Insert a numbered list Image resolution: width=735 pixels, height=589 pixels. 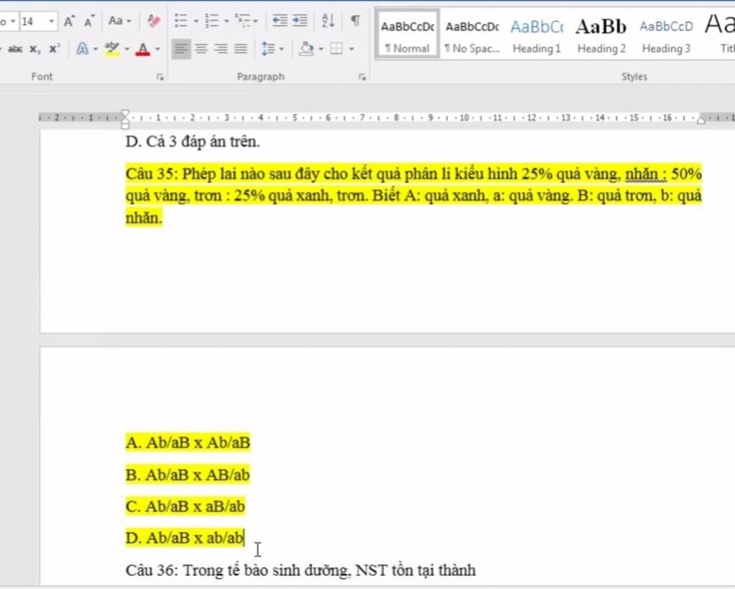(x=212, y=21)
